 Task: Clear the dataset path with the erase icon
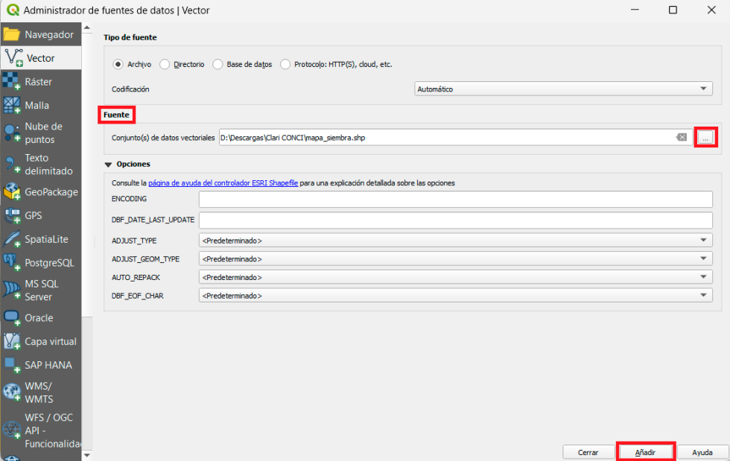681,137
